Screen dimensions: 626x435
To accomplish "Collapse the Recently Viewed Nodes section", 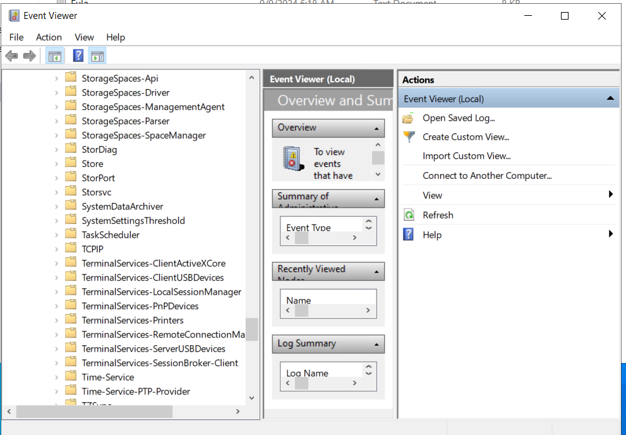I will coord(376,272).
